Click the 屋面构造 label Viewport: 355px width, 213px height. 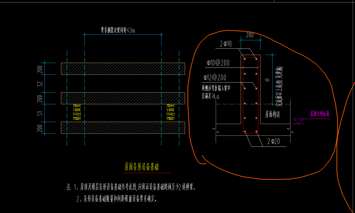(x=273, y=114)
